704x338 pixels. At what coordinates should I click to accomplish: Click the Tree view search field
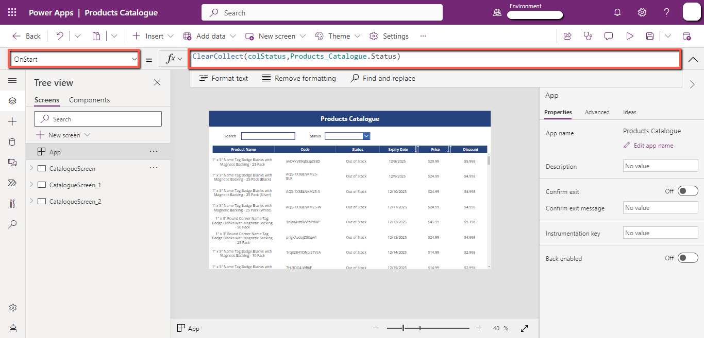click(98, 119)
